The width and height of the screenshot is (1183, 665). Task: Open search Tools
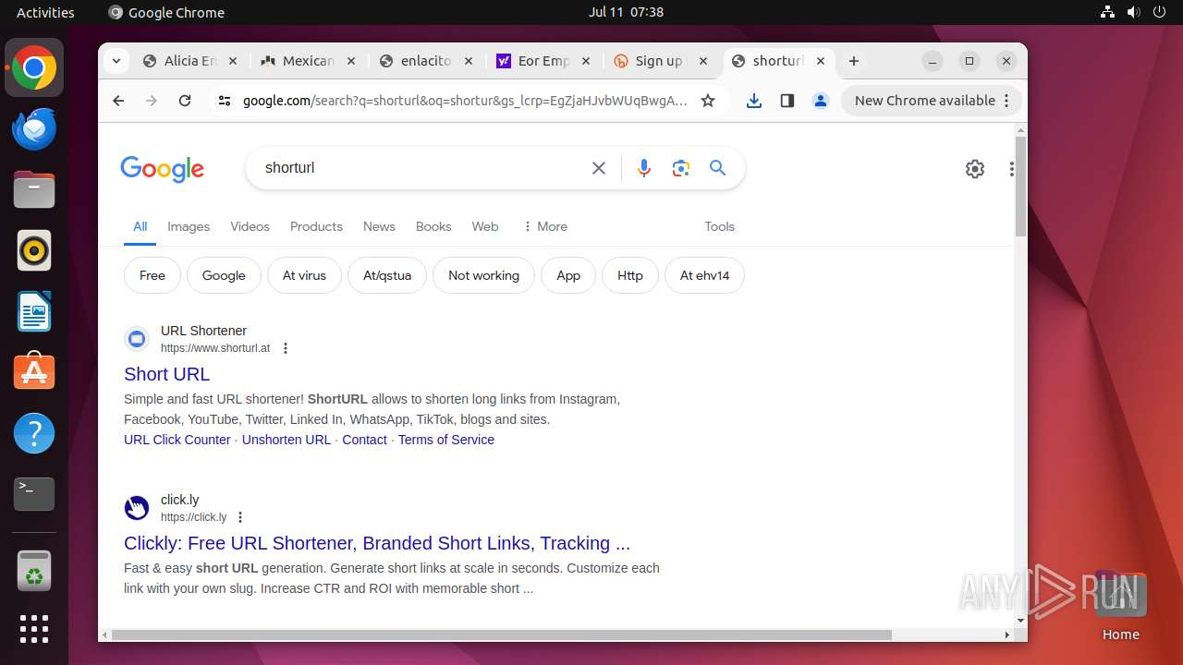click(719, 226)
